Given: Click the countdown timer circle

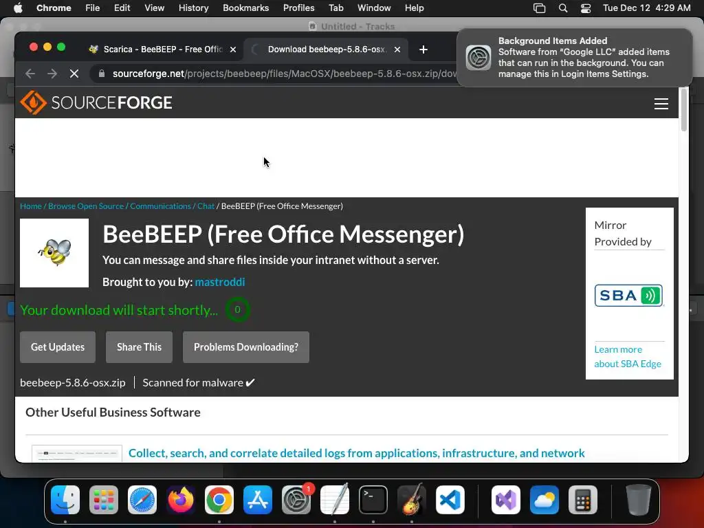Looking at the screenshot, I should tap(237, 309).
